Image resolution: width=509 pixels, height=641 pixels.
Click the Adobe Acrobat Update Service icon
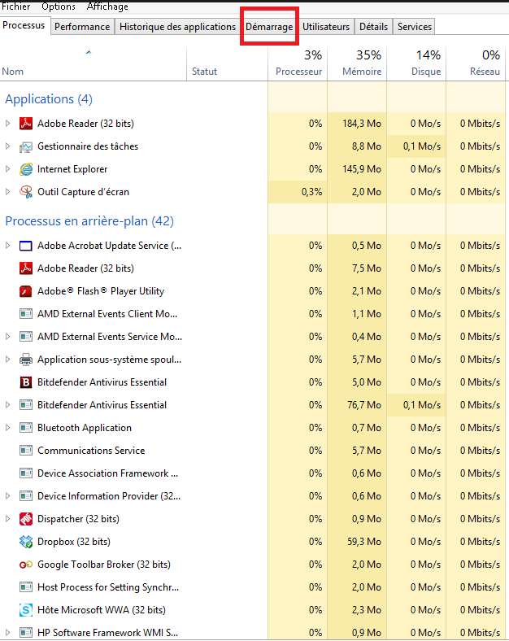coord(26,246)
